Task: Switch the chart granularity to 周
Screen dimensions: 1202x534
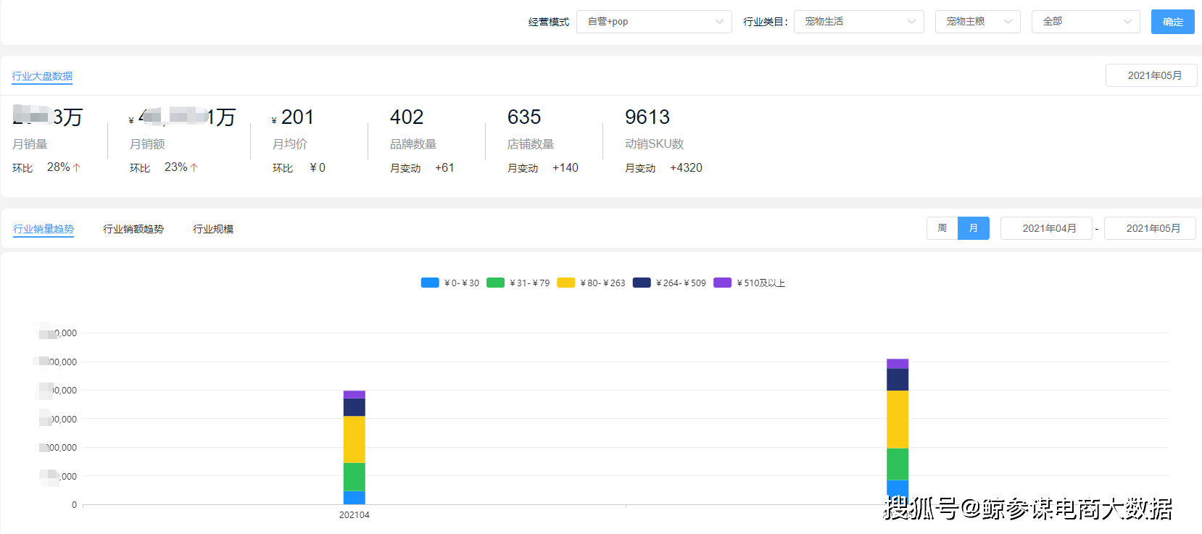Action: pos(942,228)
